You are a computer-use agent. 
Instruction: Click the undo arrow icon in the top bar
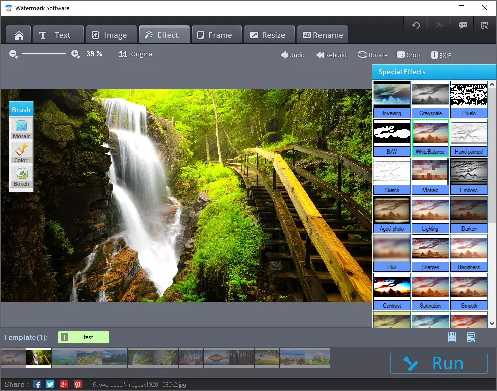(x=416, y=26)
